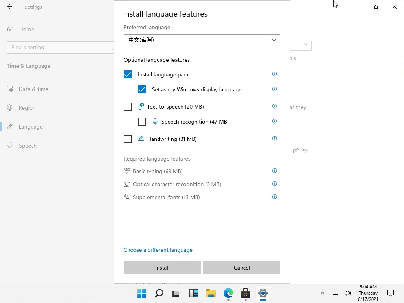Tick the Handwriting checkbox
Image resolution: width=404 pixels, height=303 pixels.
click(x=128, y=139)
